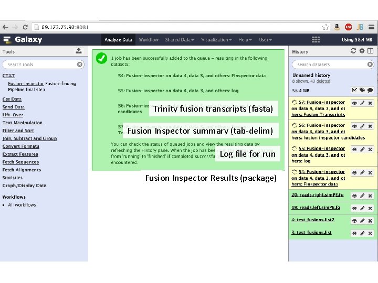This screenshot has width=378, height=283.
Task: Open the Shared Data dropdown menu
Action: [x=180, y=40]
